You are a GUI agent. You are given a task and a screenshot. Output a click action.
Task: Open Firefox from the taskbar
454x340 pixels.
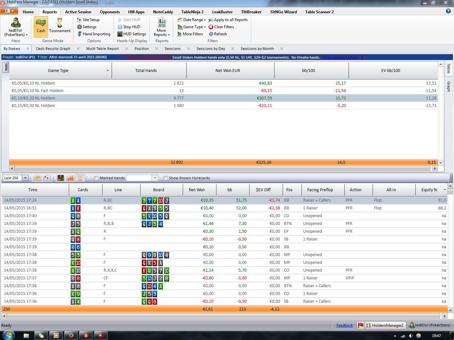pyautogui.click(x=71, y=335)
